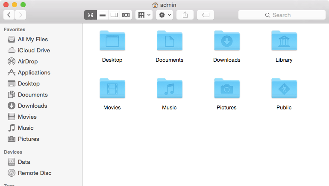Switch to icon view mode

tap(91, 15)
